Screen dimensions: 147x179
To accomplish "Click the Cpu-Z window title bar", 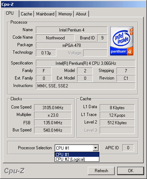I will 73,4.
